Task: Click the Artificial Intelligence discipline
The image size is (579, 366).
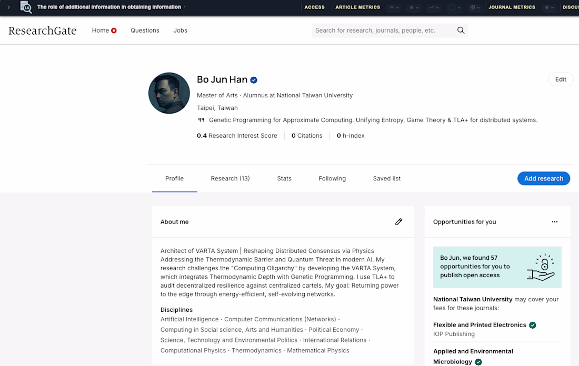Action: click(x=189, y=319)
